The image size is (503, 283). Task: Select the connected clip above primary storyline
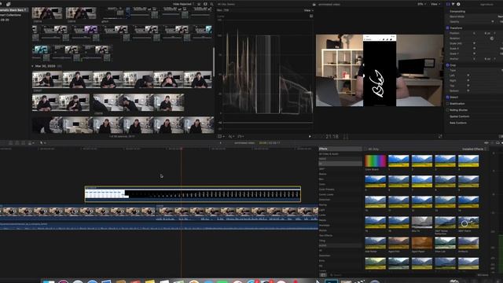point(193,194)
